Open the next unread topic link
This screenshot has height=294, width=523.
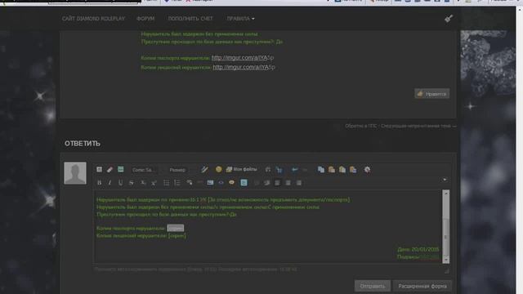coord(418,126)
